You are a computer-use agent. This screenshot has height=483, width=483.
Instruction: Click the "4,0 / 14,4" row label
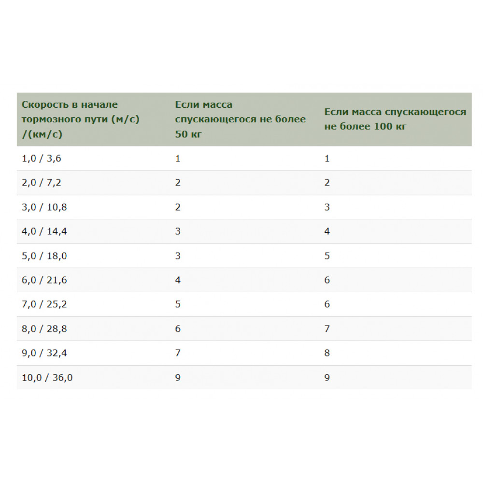[44, 231]
